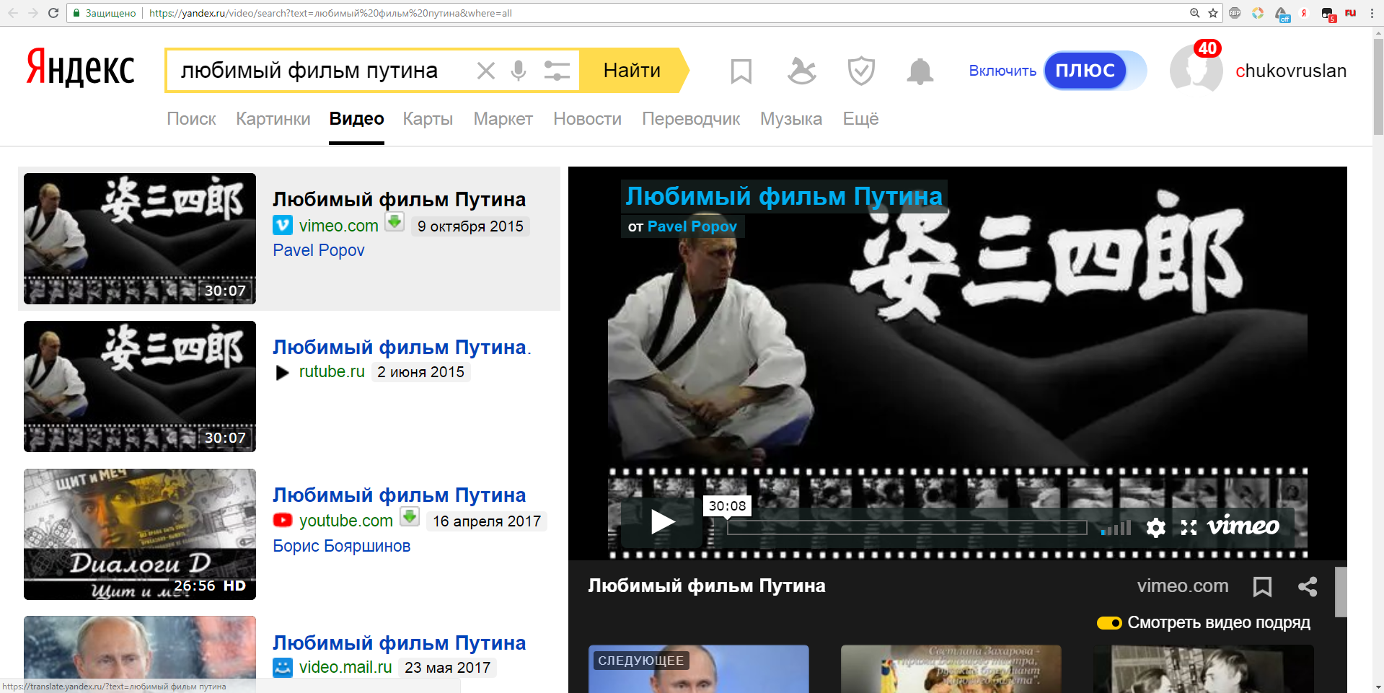Open search filter settings icon
The width and height of the screenshot is (1384, 693).
[557, 71]
